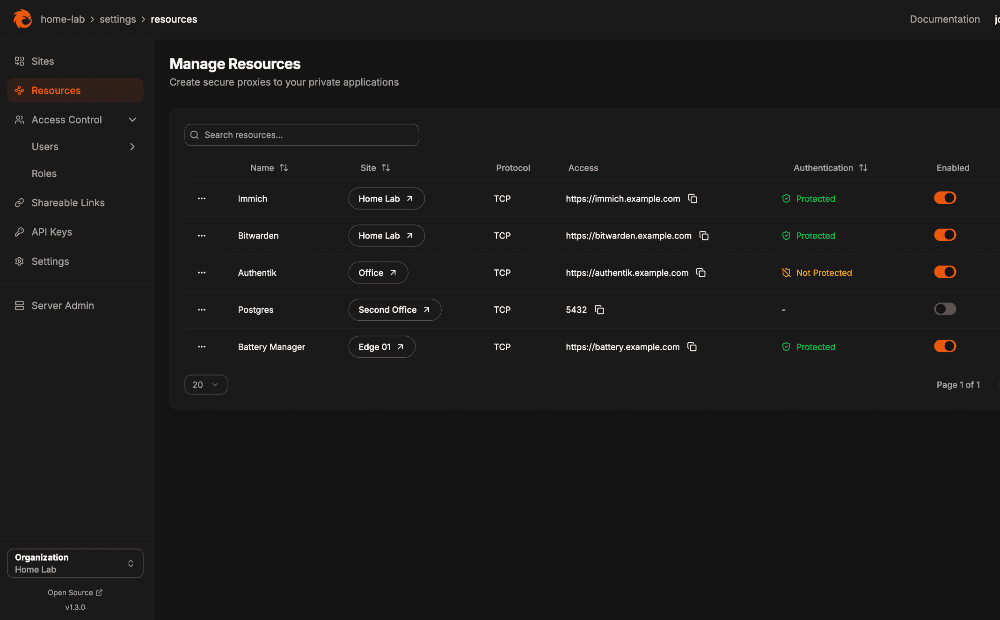Click the Pangolin logo in the header
The image size is (1000, 620).
click(22, 19)
